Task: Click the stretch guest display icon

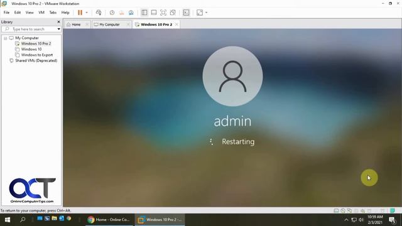Action: click(x=200, y=13)
